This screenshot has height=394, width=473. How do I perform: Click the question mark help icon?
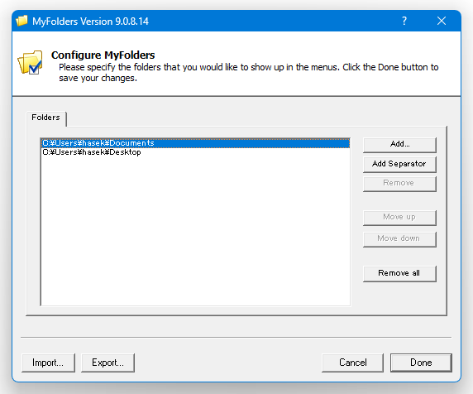point(404,21)
